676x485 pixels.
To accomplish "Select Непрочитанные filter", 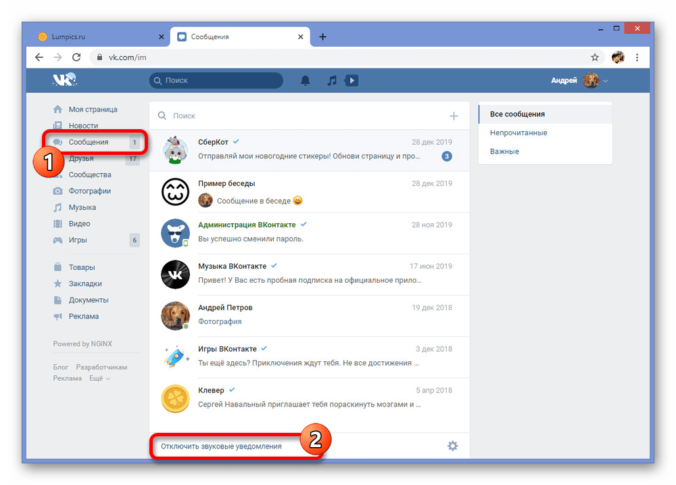I will pos(546,133).
